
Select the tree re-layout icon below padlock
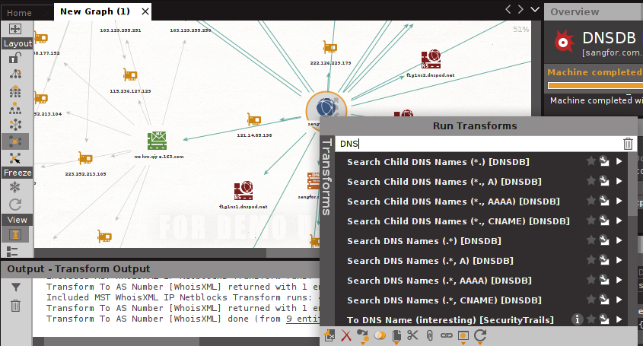click(15, 75)
